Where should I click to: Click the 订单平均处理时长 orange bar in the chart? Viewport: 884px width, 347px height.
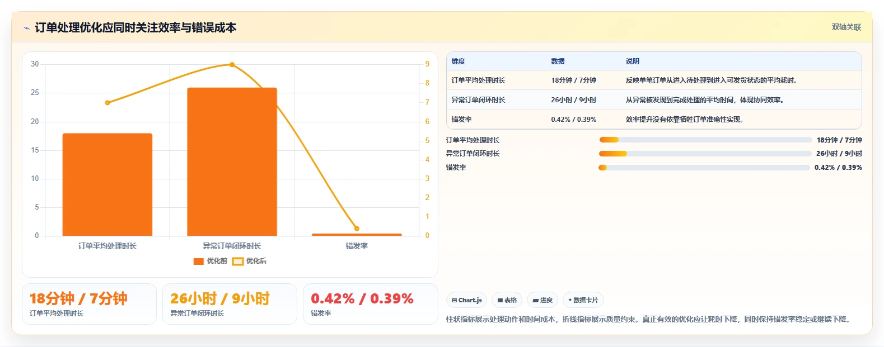(107, 184)
